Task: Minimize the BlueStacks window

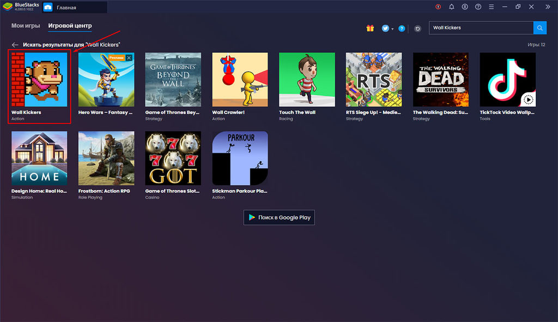Action: click(505, 7)
